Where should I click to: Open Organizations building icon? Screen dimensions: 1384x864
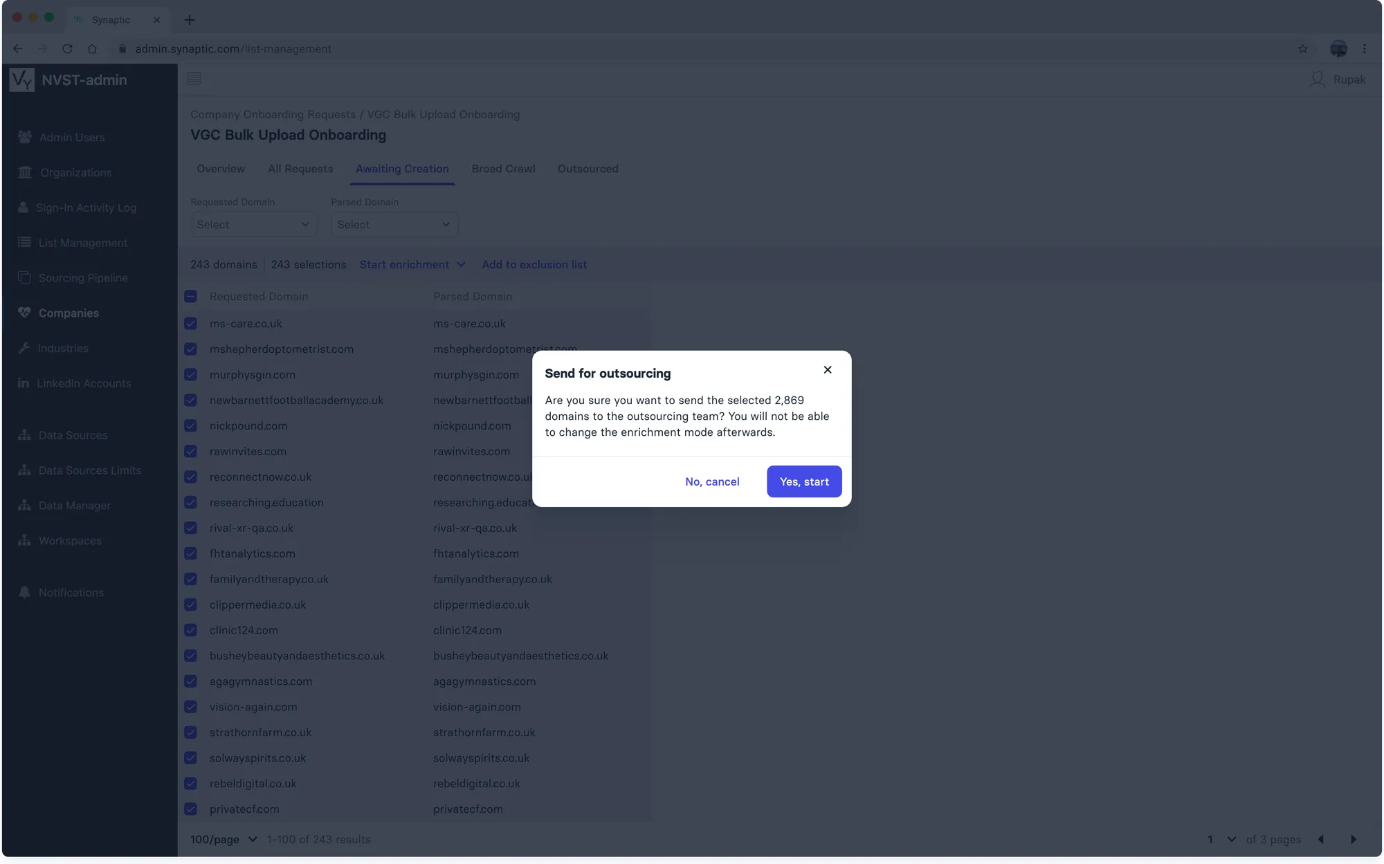click(25, 172)
